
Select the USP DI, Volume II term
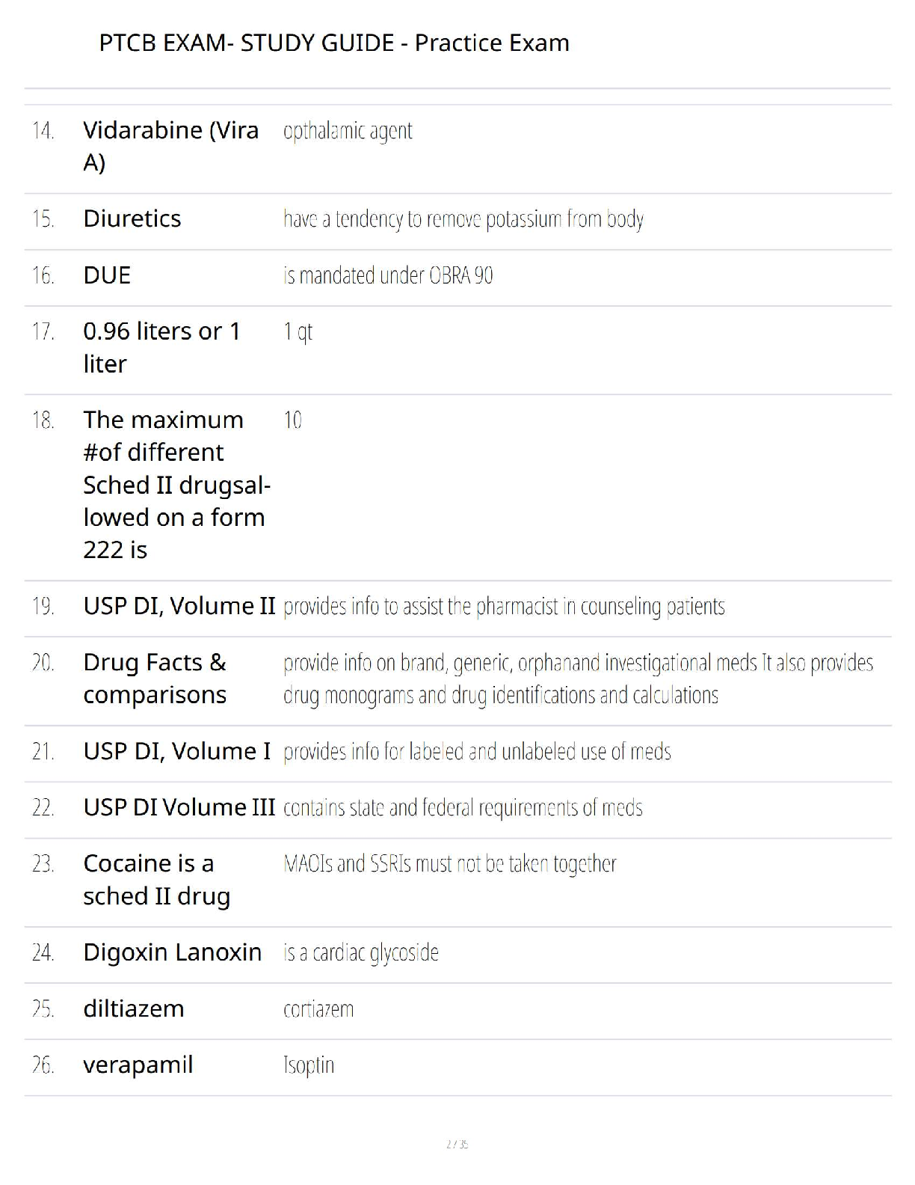179,606
